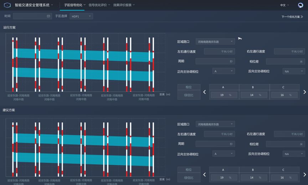Click 右左通行速度 field in 建议方案

pyautogui.click(x=289, y=134)
